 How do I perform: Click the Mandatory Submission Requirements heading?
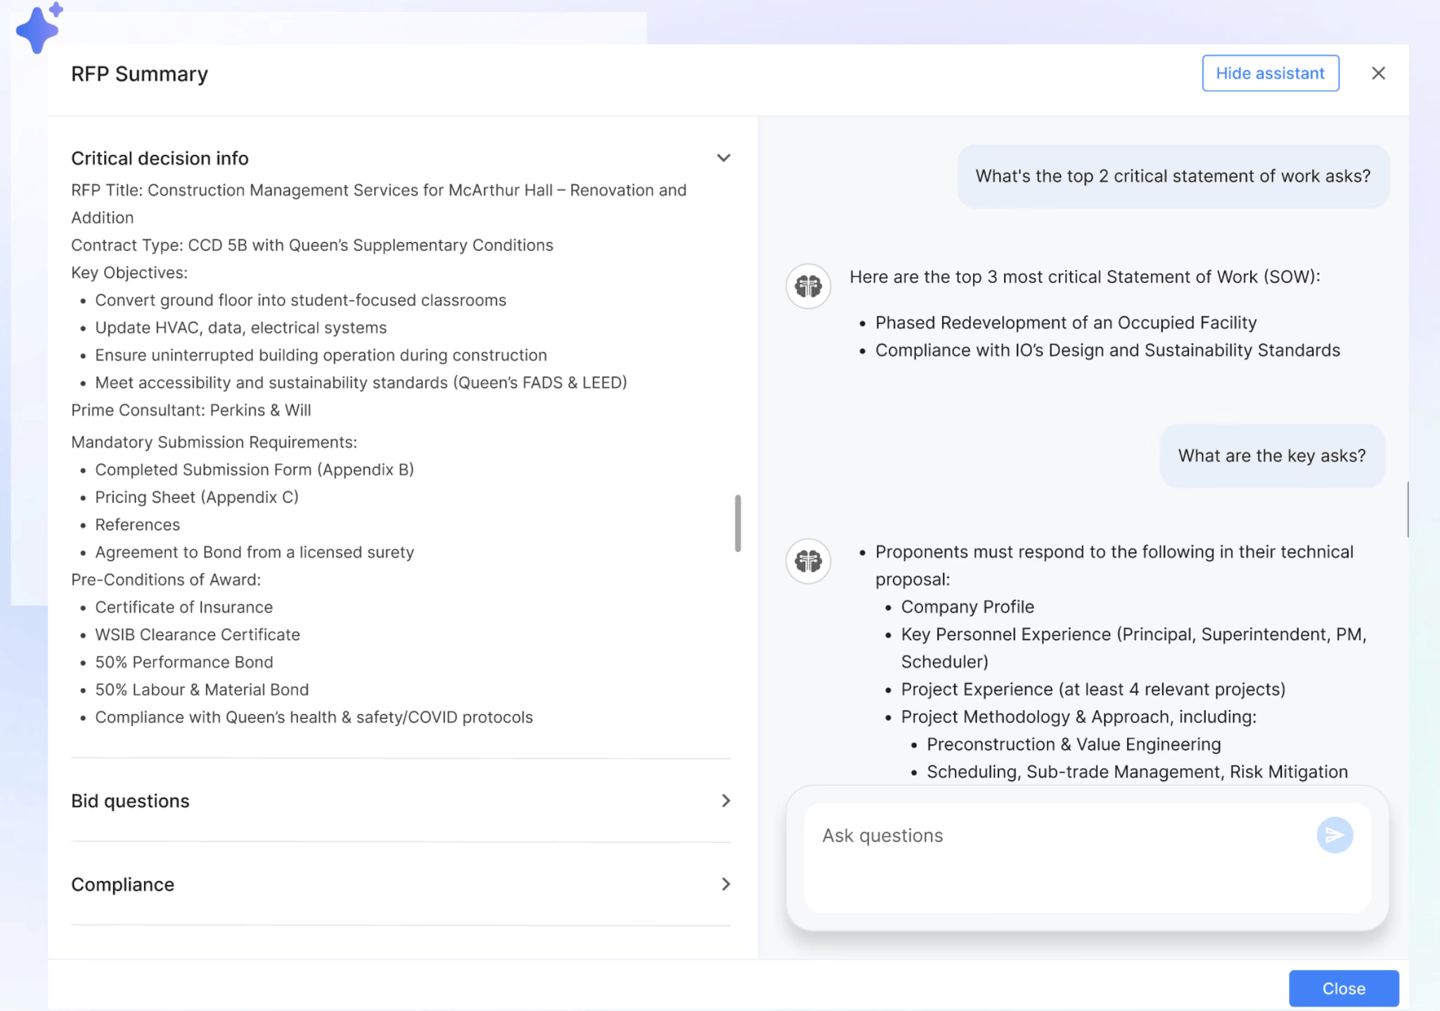point(213,442)
